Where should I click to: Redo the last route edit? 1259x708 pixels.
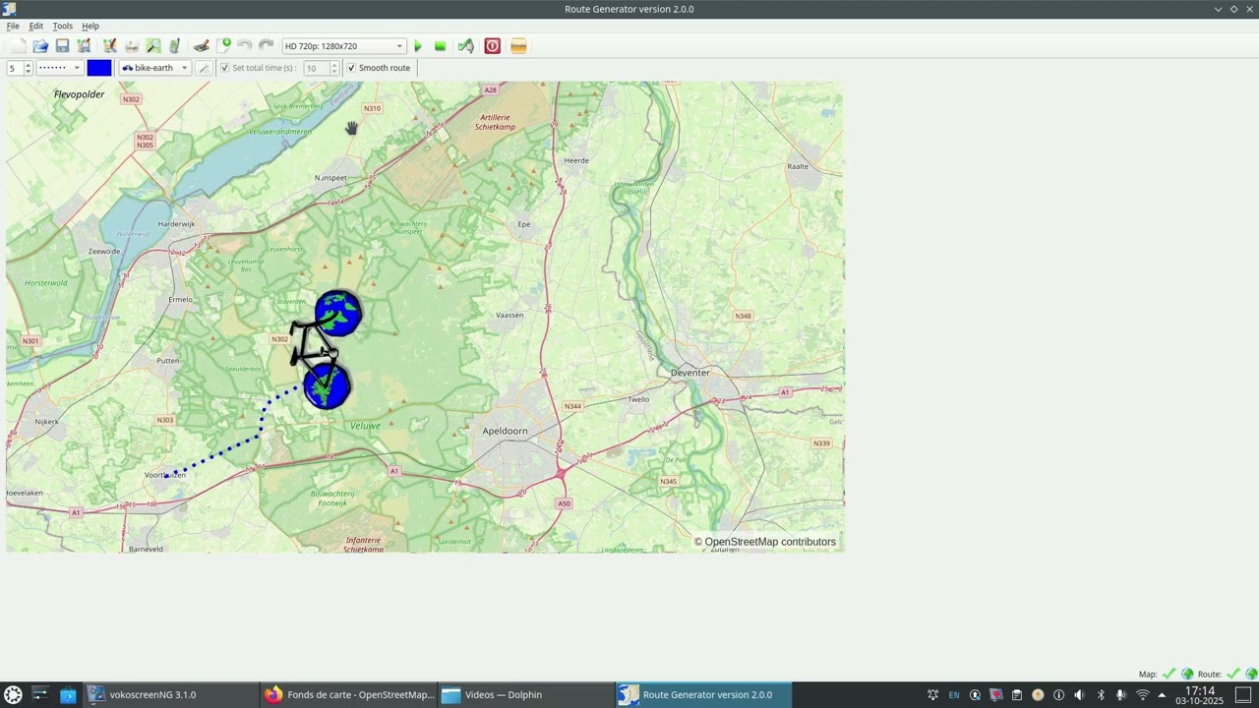[267, 46]
